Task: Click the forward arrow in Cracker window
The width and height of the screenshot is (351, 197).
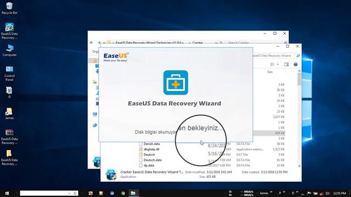Action: pyautogui.click(x=99, y=43)
